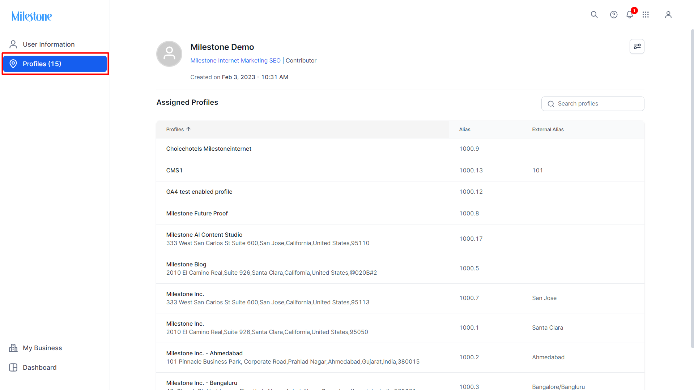Select Milestone Inc. - Bengaluru row
The height and width of the screenshot is (390, 694).
[400, 382]
